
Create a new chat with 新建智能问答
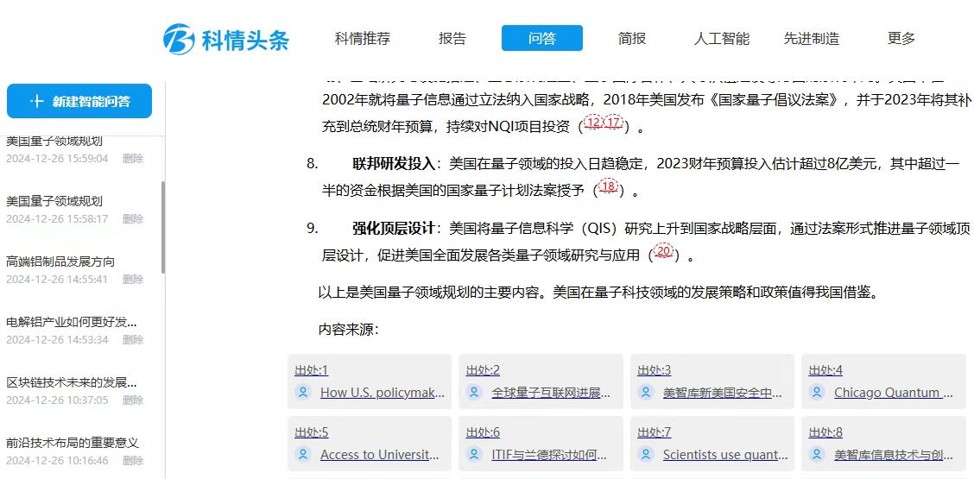(x=79, y=101)
